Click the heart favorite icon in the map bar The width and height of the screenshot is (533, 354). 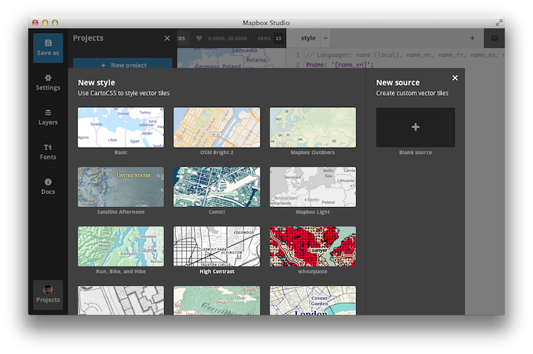pyautogui.click(x=199, y=38)
